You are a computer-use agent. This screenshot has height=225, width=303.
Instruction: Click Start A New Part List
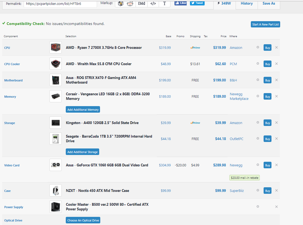click(x=265, y=24)
